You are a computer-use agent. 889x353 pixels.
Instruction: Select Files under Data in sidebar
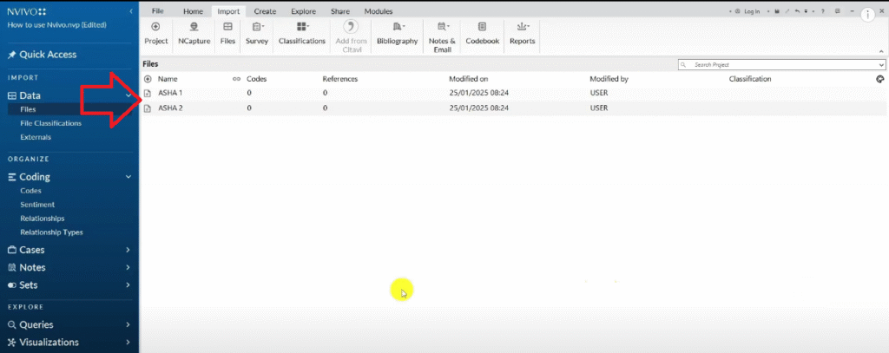point(29,109)
